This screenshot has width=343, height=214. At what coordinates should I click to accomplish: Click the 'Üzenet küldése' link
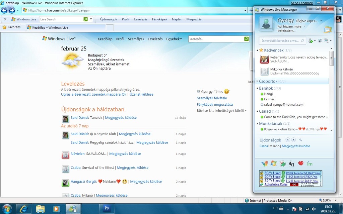coord(141,94)
